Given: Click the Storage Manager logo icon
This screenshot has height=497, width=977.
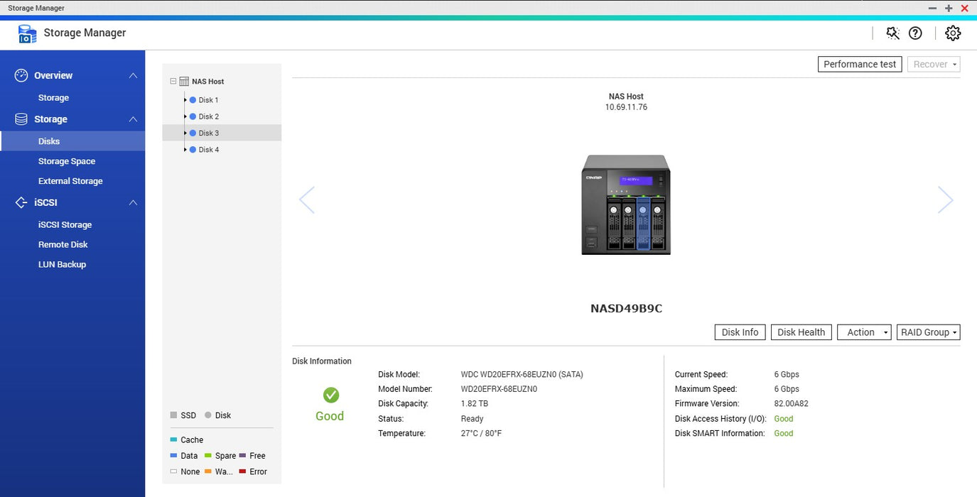Looking at the screenshot, I should point(27,33).
